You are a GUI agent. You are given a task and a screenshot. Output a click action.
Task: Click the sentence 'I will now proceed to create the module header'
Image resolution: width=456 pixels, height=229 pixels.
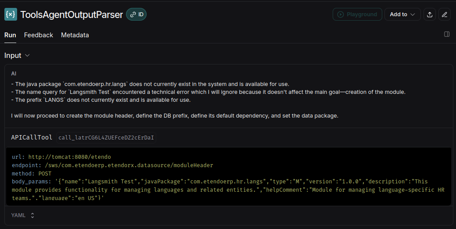click(175, 116)
